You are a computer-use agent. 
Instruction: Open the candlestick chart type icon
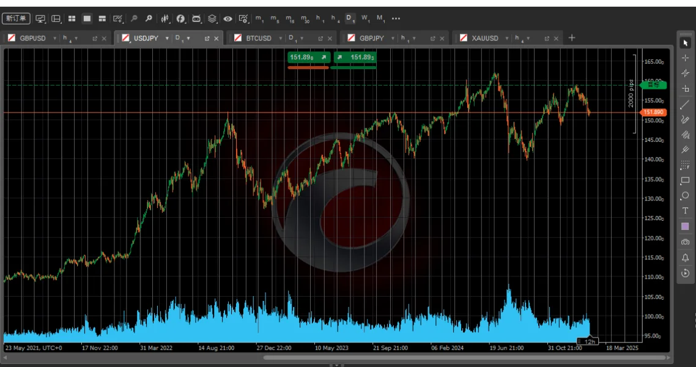(x=165, y=18)
